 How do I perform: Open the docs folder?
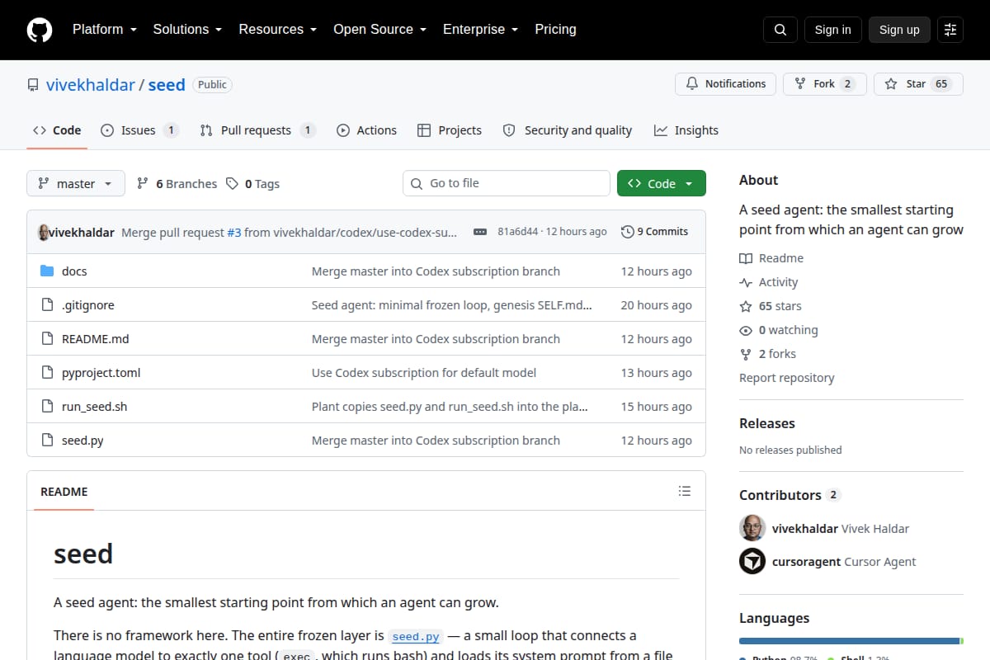click(74, 271)
